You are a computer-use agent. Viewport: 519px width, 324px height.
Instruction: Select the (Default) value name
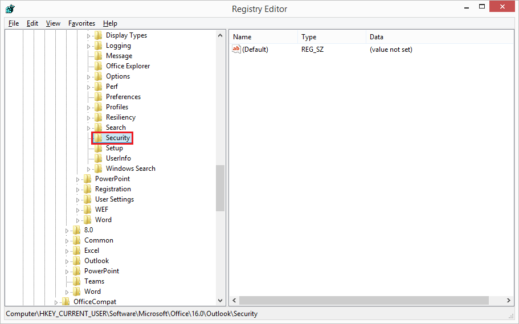[x=255, y=50]
